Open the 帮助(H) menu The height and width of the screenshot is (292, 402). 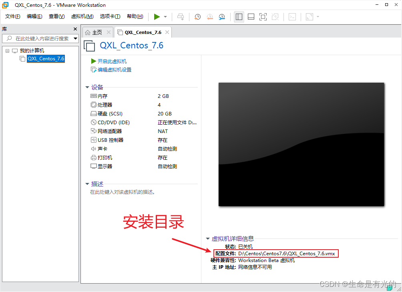point(135,16)
